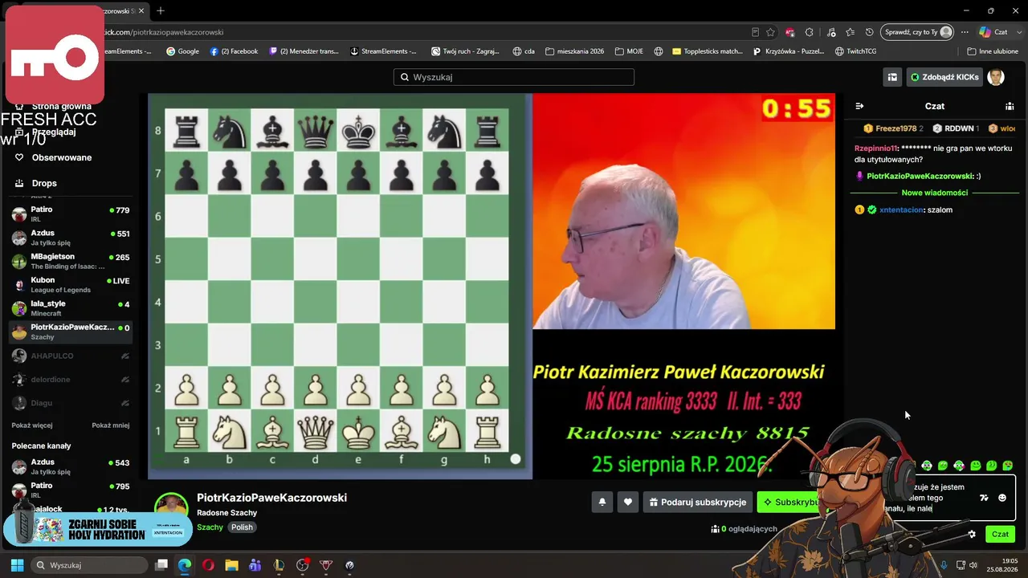The width and height of the screenshot is (1028, 578).
Task: Add page to favorites with star icon
Action: (771, 32)
